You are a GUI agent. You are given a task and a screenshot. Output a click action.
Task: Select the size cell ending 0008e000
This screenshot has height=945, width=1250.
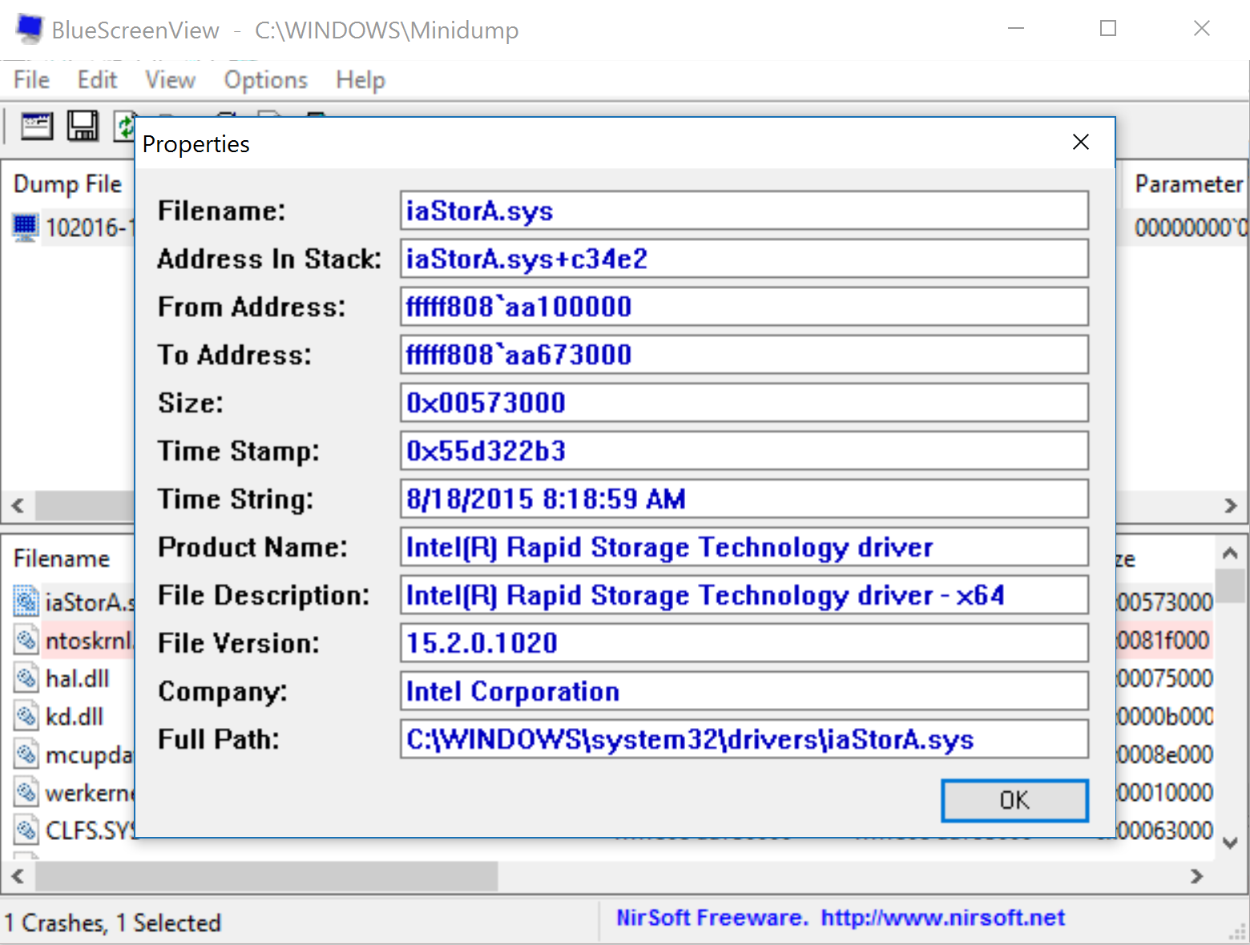coord(1165,754)
